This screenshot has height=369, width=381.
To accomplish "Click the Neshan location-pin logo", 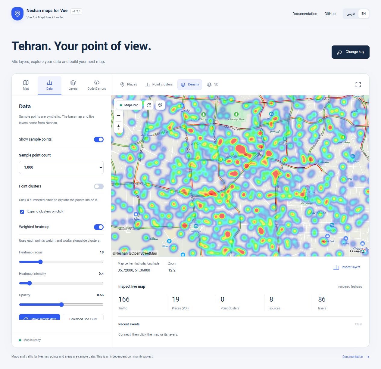I will coord(17,14).
